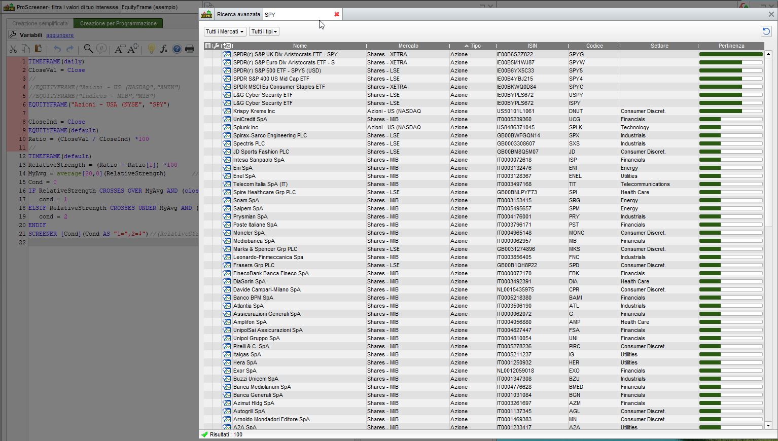Open chart icon for Poste Italiane SpA
778x441 pixels.
pyautogui.click(x=227, y=225)
